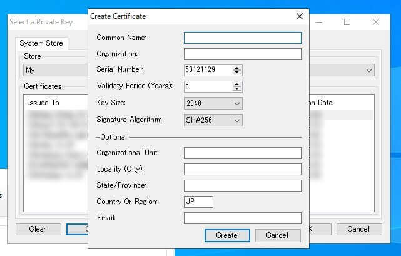
Task: Click Cancel in Select a Private Key window
Action: pyautogui.click(x=359, y=229)
